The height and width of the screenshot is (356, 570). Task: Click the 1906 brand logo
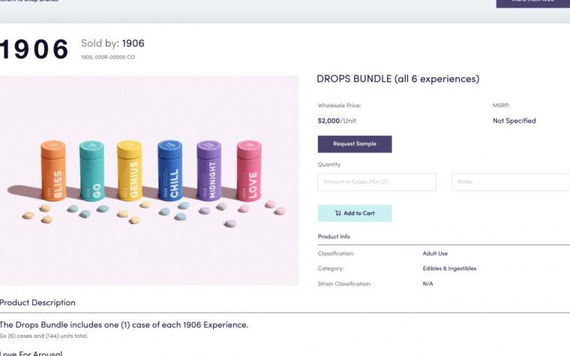click(34, 49)
